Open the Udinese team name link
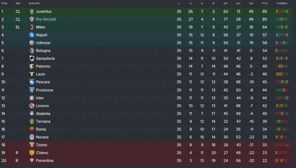This screenshot has height=168, width=296. (43, 43)
